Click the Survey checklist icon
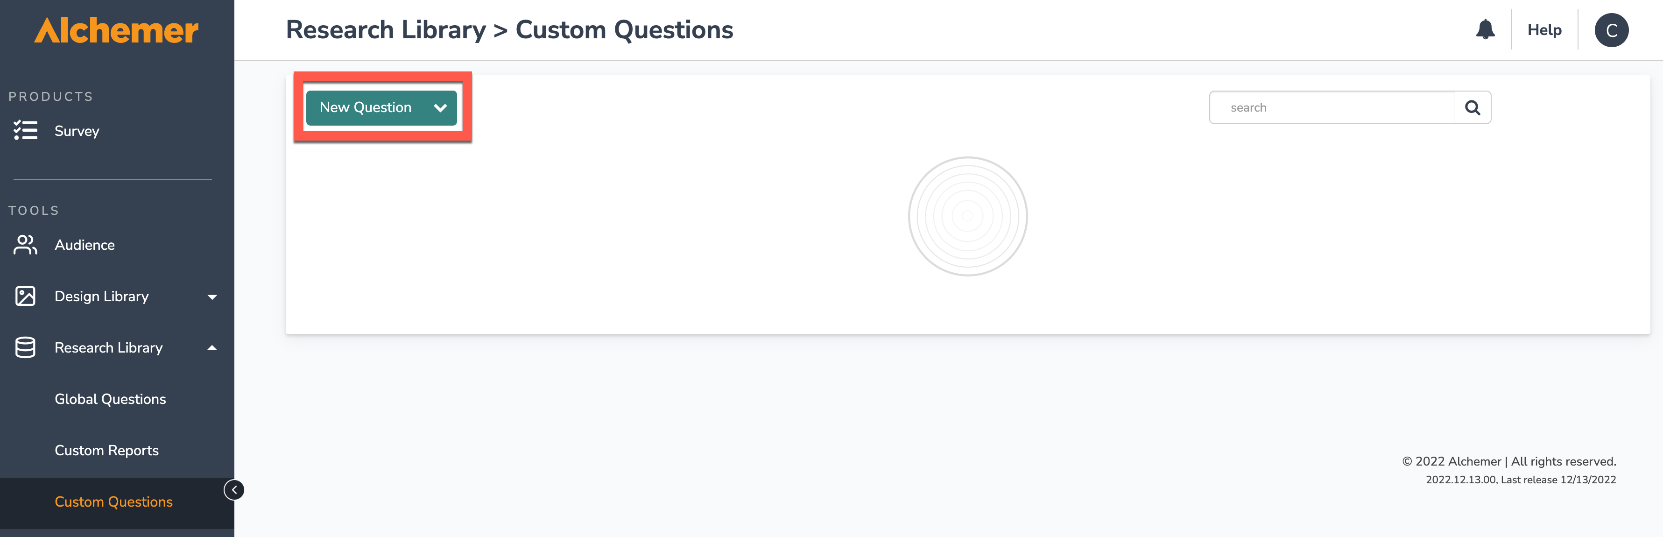Screen dimensions: 1663x537 pos(25,130)
